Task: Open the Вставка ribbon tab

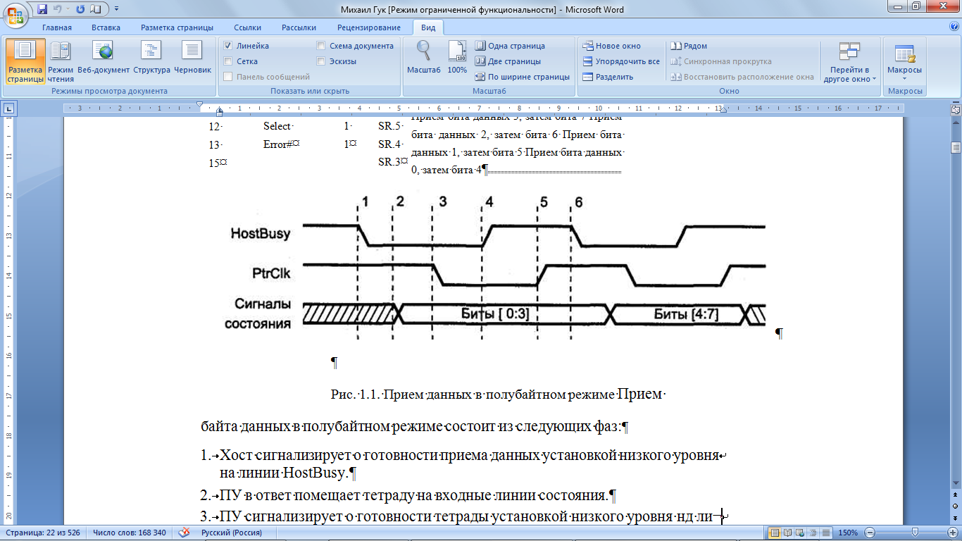Action: 106,27
